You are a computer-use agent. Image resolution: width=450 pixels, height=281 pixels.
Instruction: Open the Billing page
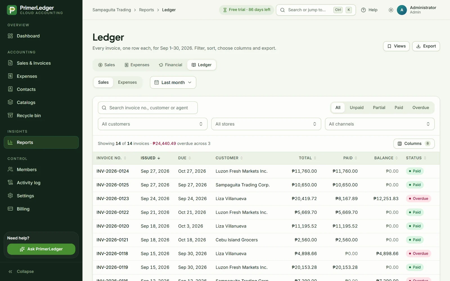click(41, 209)
